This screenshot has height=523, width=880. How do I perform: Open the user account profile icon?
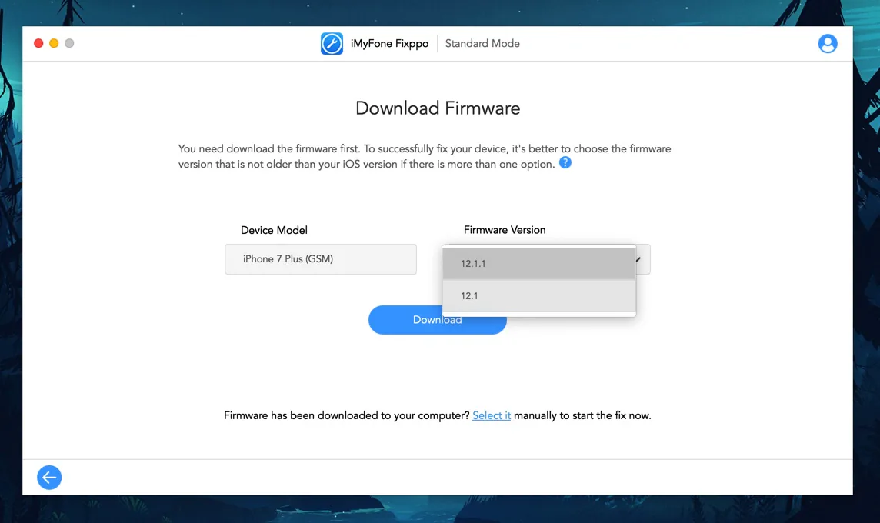pos(827,44)
